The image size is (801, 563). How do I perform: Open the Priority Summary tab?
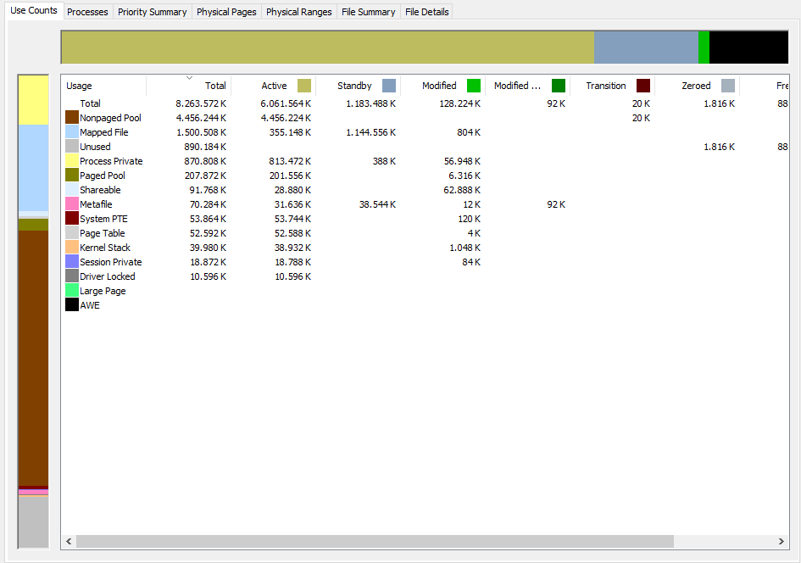tap(153, 12)
